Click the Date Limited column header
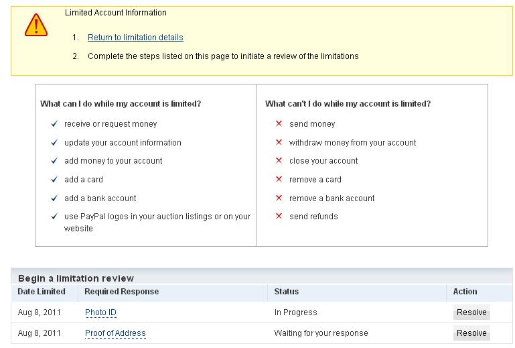515x348 pixels. pyautogui.click(x=42, y=292)
